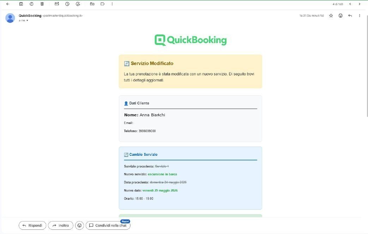Click the QuickBooking logo

(191, 40)
